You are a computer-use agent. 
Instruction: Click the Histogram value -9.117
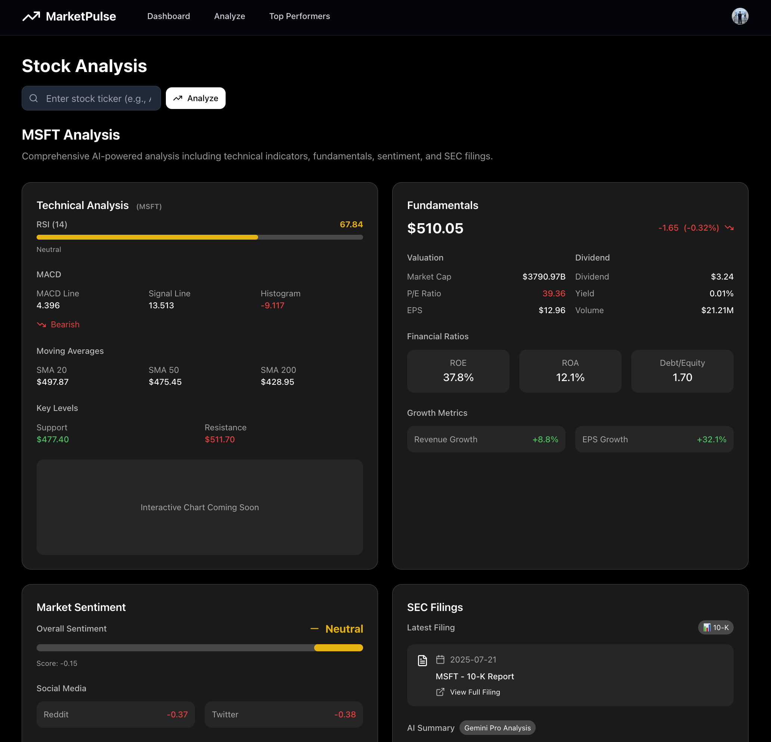pos(272,305)
